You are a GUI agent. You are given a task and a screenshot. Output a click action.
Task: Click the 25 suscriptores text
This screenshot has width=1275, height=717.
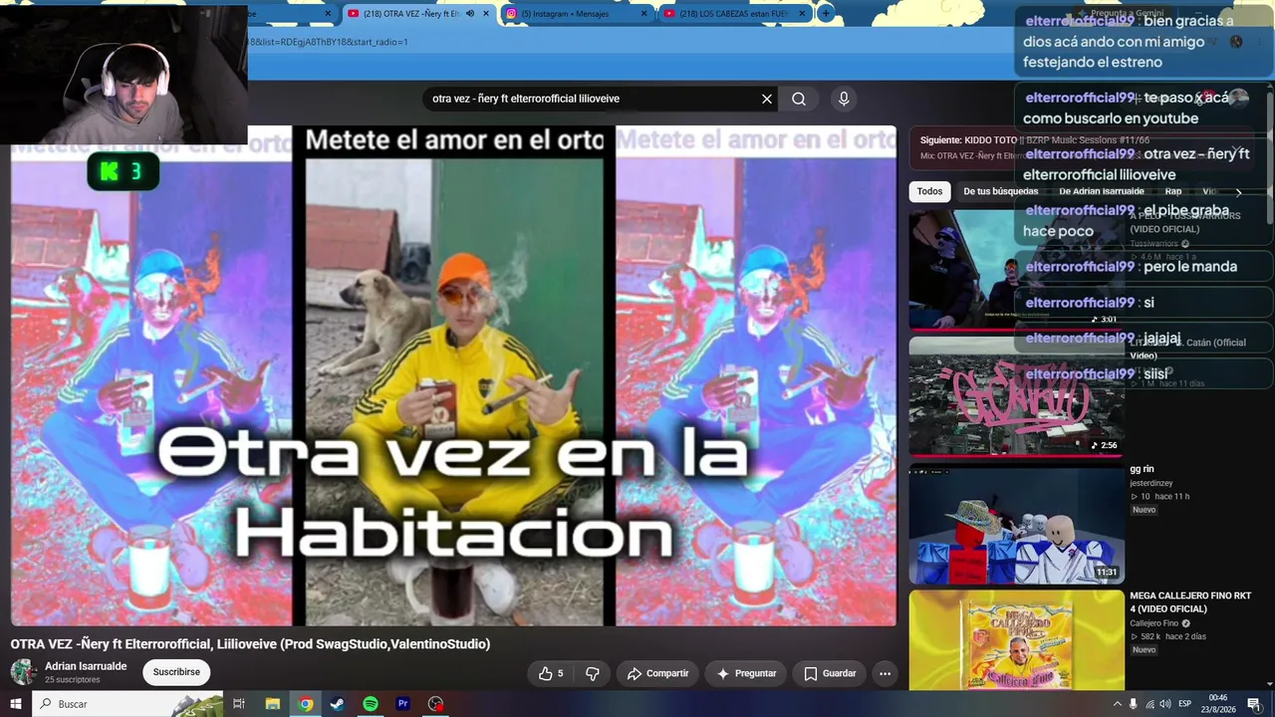click(72, 680)
